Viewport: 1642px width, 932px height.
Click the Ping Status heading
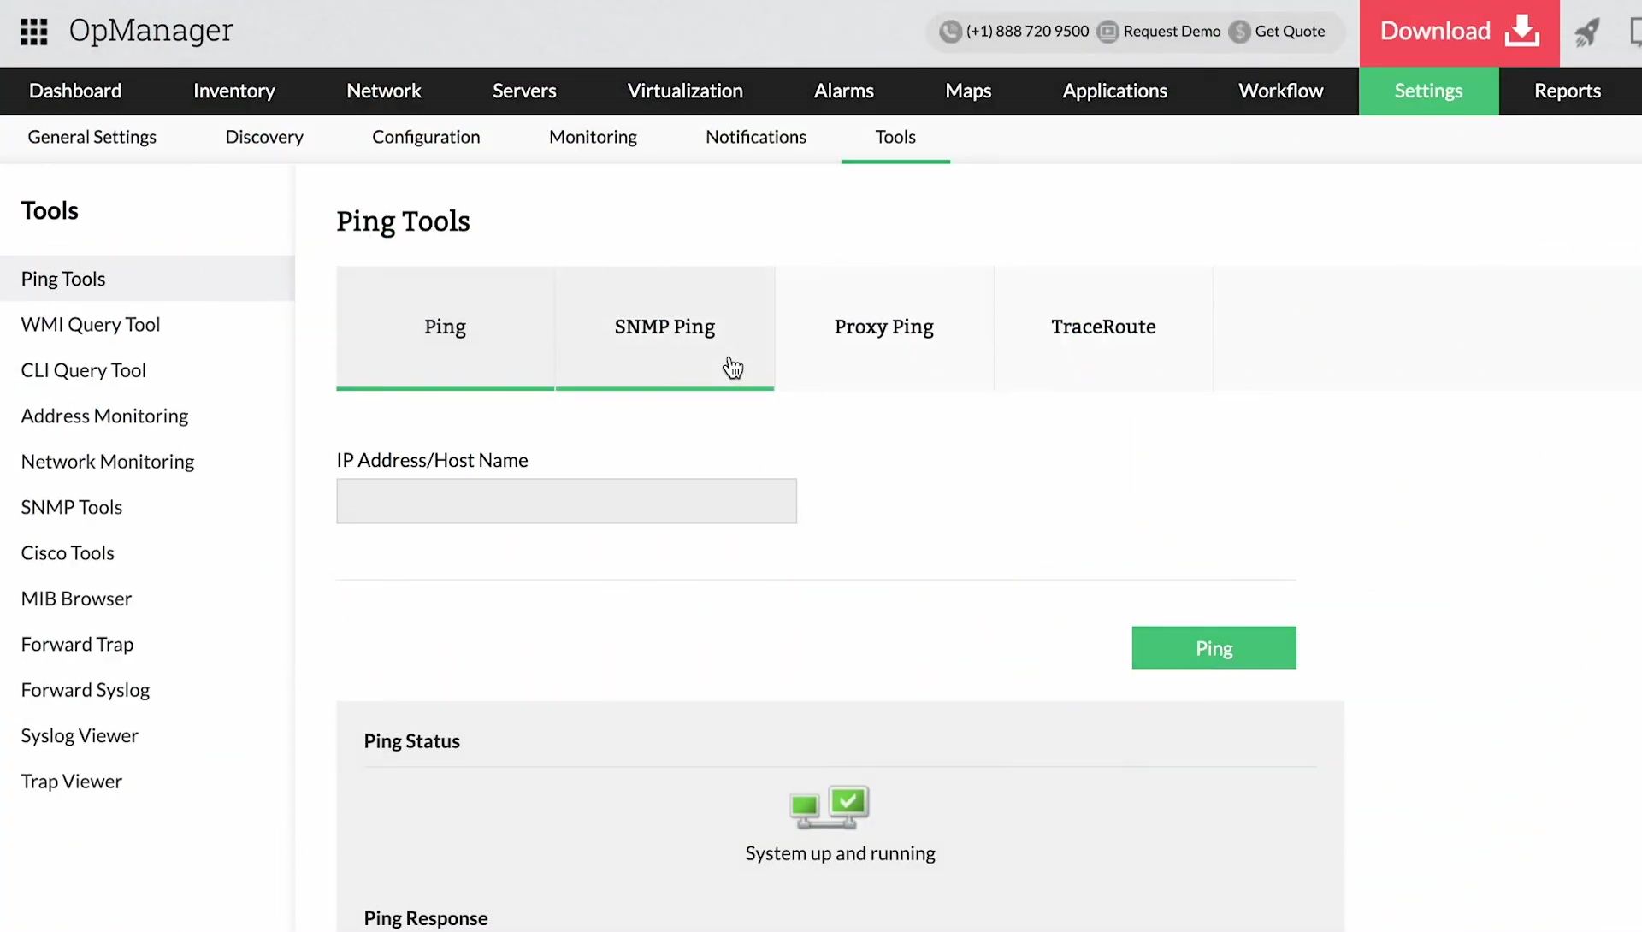(411, 741)
